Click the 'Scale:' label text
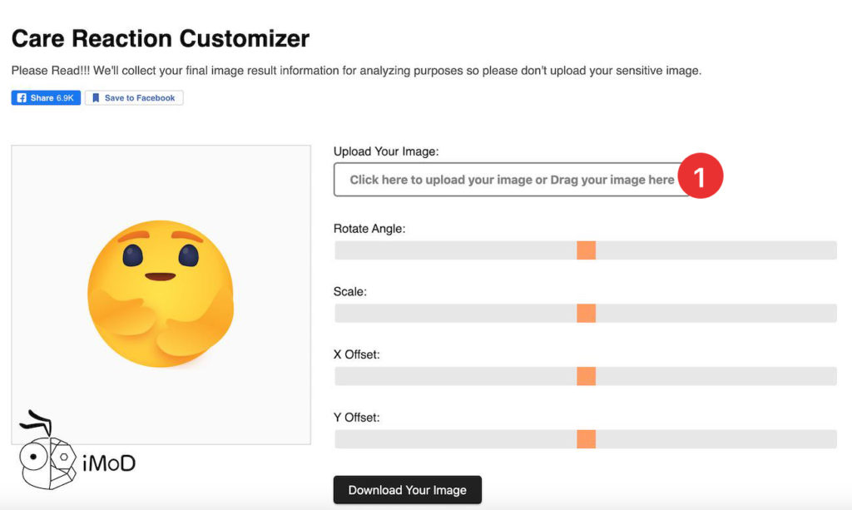 [x=349, y=292]
